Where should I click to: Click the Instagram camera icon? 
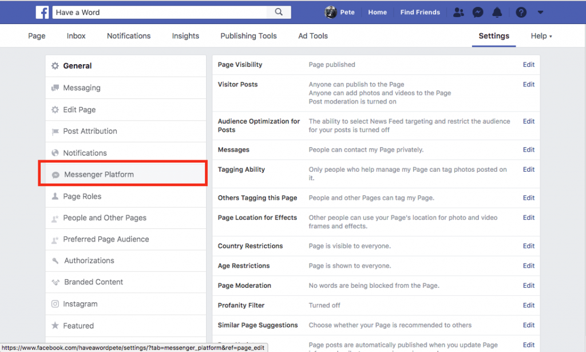tap(55, 304)
